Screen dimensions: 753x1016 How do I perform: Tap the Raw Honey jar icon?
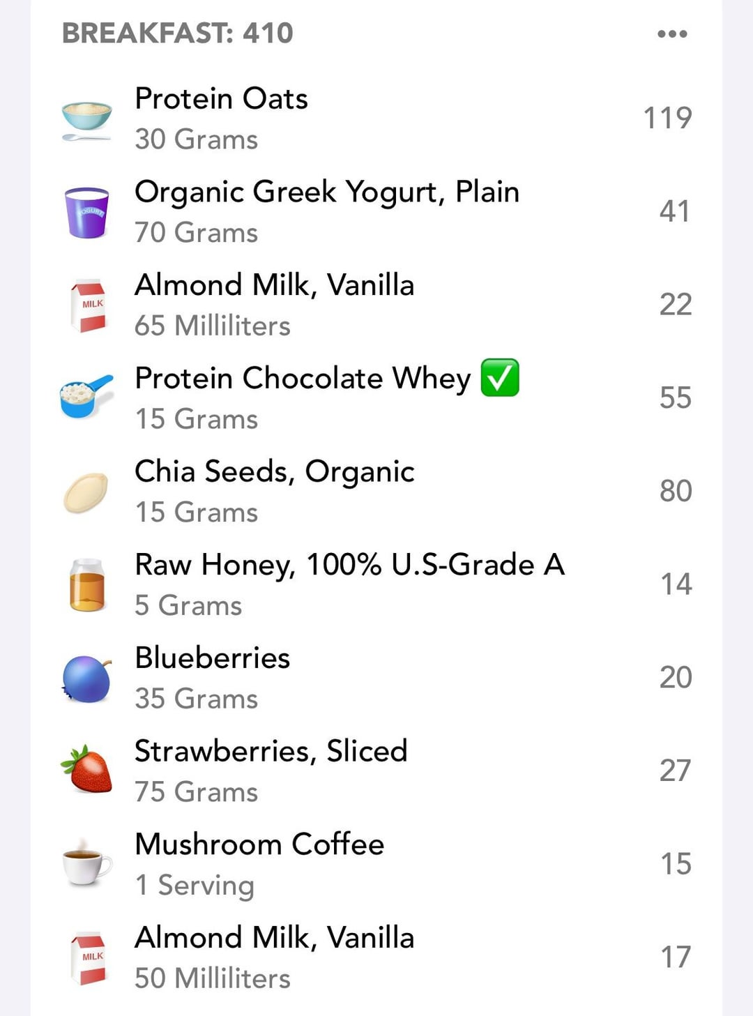coord(87,585)
